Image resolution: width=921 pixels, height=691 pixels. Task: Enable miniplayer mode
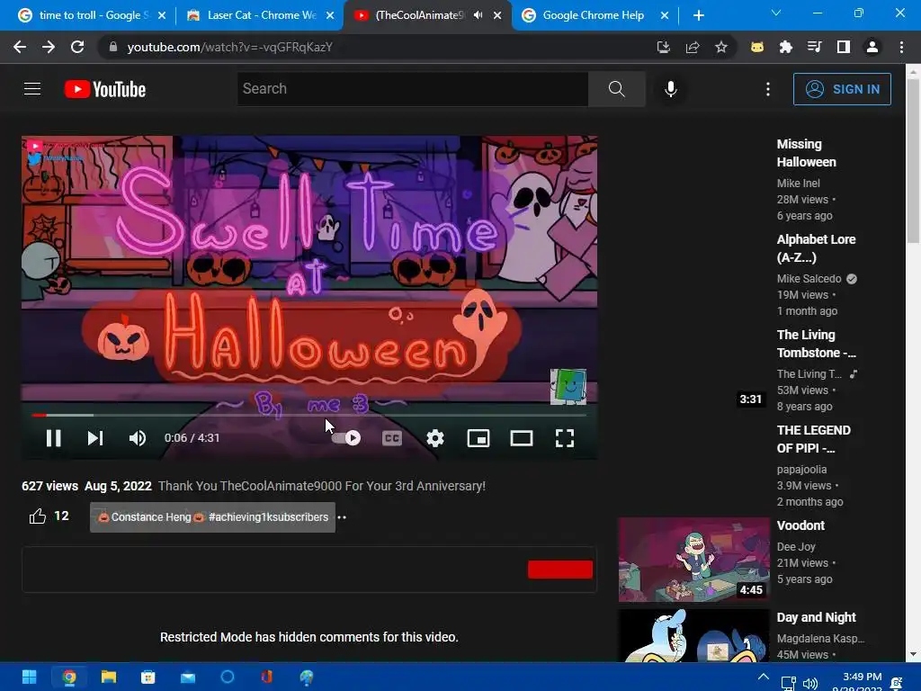pyautogui.click(x=478, y=438)
